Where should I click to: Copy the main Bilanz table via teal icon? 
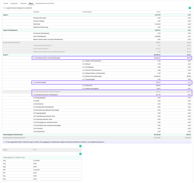[x=190, y=8]
